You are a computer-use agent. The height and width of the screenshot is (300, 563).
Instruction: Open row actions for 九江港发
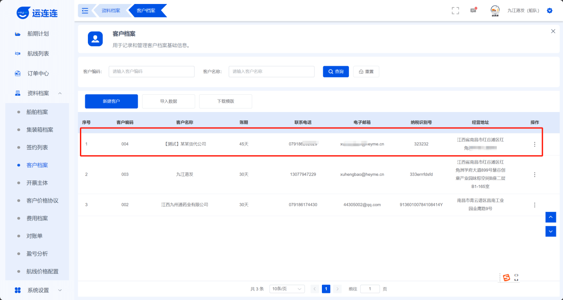[x=535, y=175]
